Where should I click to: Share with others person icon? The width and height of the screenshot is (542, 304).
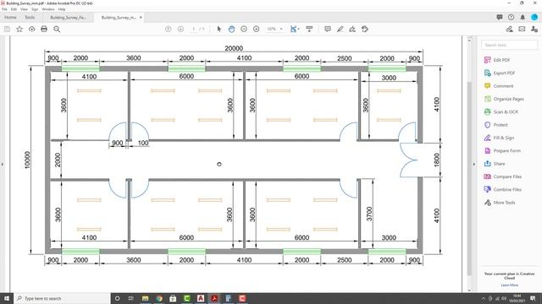tap(534, 30)
